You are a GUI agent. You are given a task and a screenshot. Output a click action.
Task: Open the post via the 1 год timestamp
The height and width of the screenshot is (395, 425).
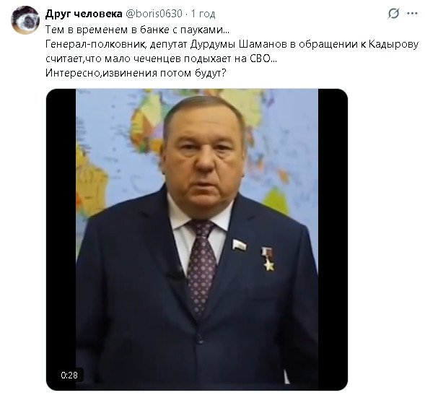(x=203, y=14)
